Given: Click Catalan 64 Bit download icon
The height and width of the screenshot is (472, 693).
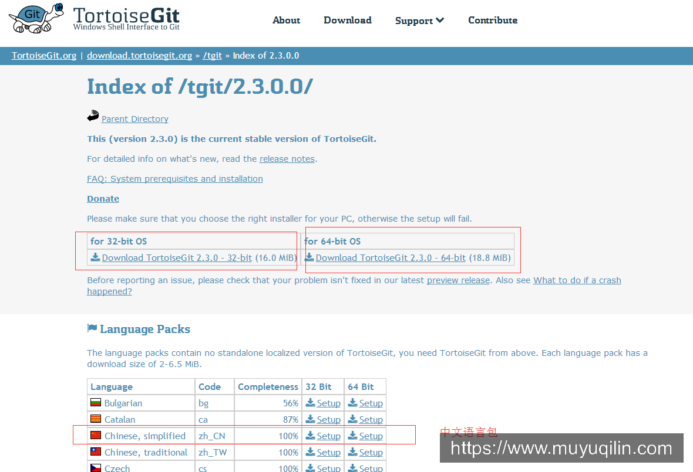Looking at the screenshot, I should pyautogui.click(x=353, y=419).
